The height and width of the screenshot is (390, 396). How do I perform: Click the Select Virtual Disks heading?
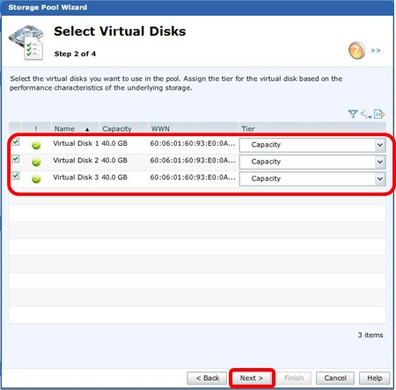pos(120,32)
